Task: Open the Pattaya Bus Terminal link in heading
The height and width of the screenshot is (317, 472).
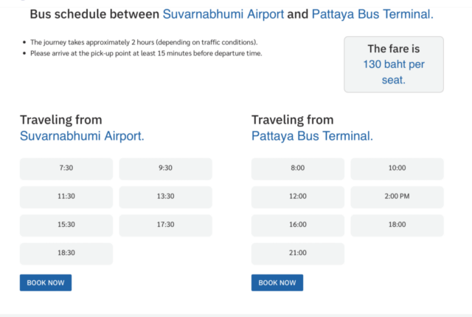Action: (x=372, y=14)
